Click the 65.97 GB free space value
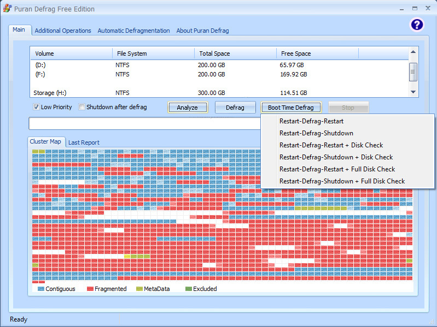This screenshot has width=437, height=327. [292, 65]
